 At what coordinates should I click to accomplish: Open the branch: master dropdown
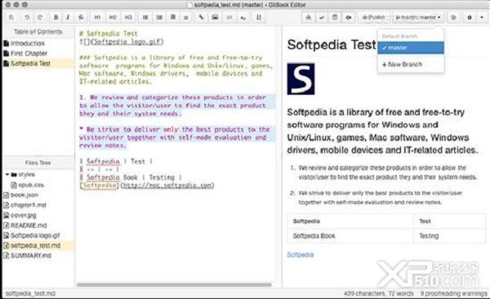pos(418,17)
